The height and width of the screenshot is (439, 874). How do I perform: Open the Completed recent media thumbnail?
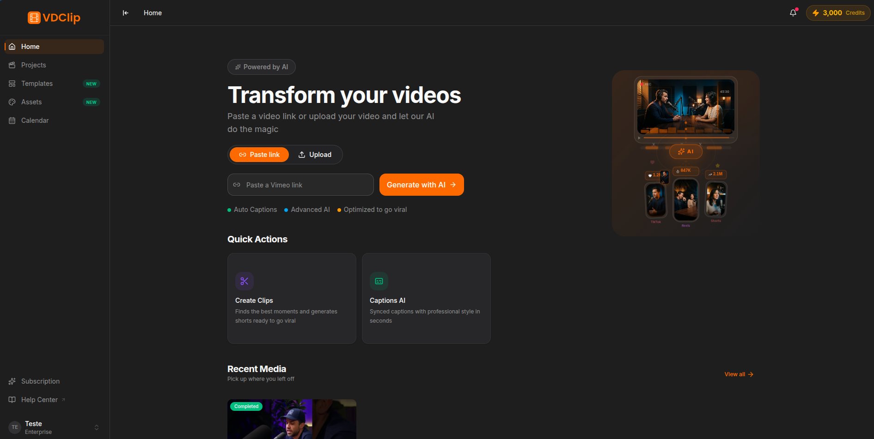click(x=292, y=419)
